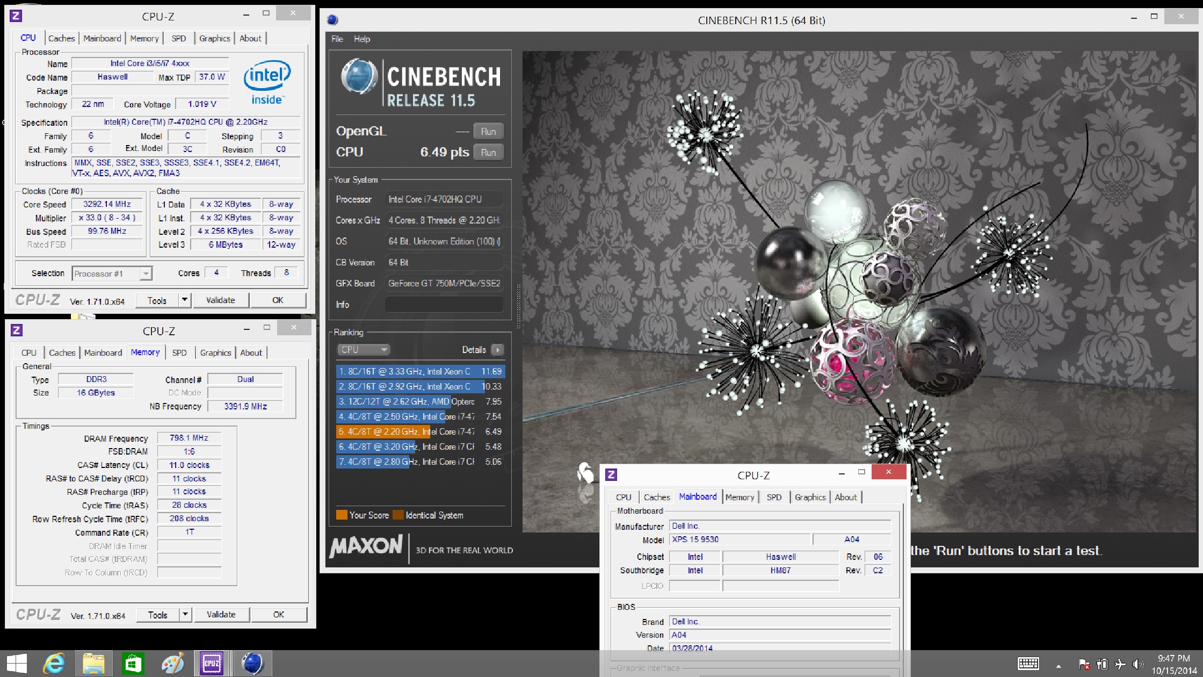Expand Tools dropdown arrow in Memory CPU-Z

pyautogui.click(x=185, y=614)
